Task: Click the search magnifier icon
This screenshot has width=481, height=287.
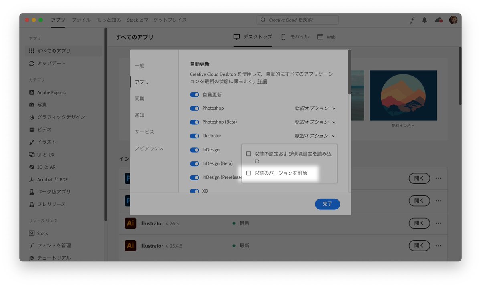Action: [263, 20]
